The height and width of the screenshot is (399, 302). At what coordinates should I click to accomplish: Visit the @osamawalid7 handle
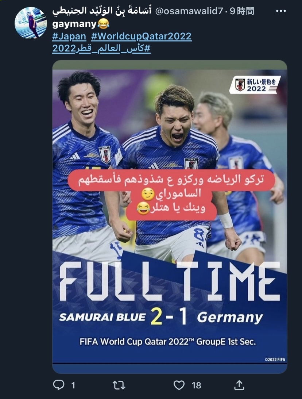tap(189, 11)
